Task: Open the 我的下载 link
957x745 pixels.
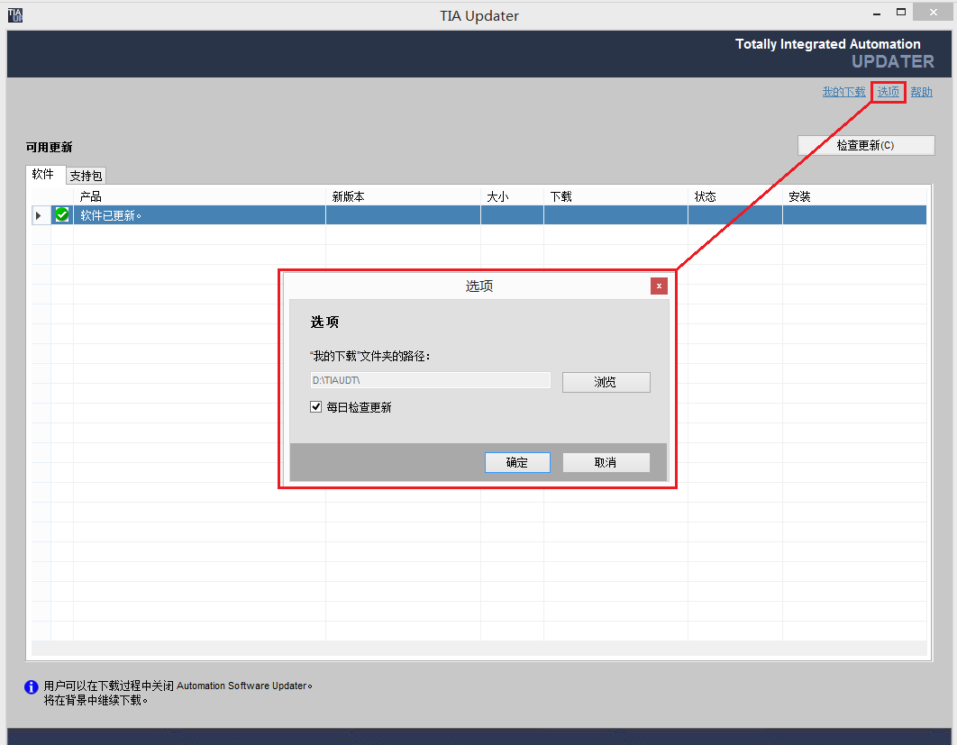Action: click(843, 92)
